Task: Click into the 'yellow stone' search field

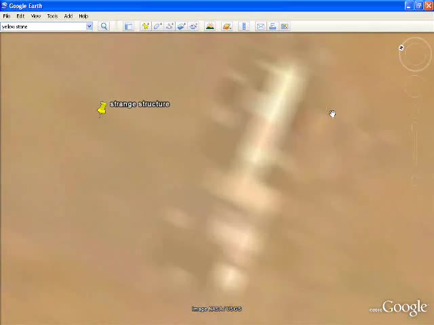Action: (42, 26)
